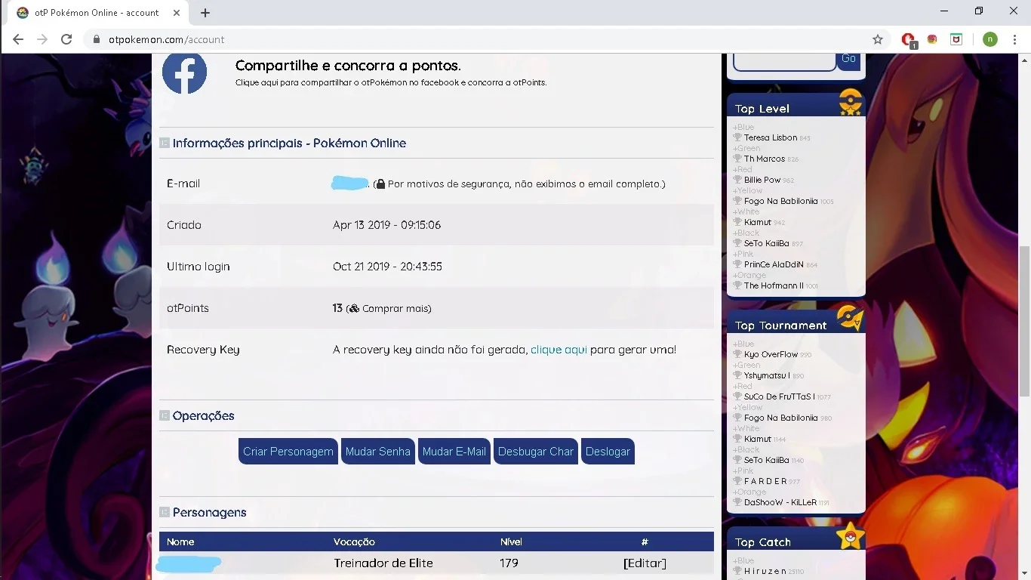
Task: Select the otP Pokémon Online tab
Action: [97, 13]
